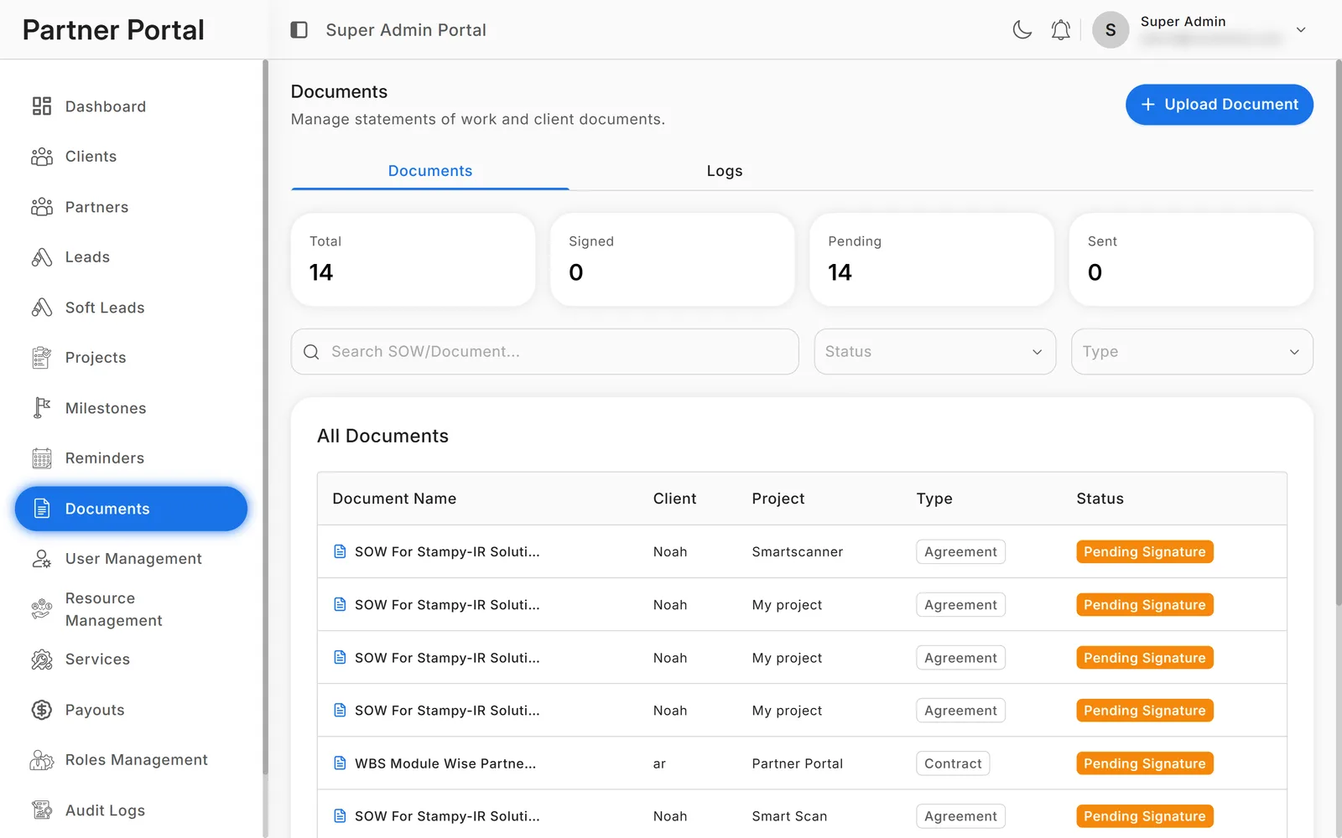
Task: Open the Dashboard sidebar icon
Action: point(42,106)
